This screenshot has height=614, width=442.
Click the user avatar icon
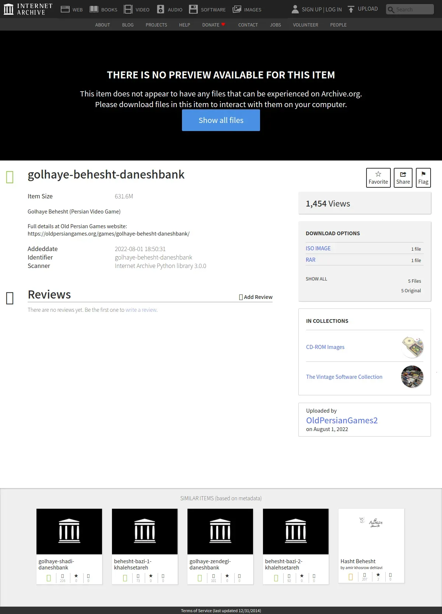(295, 9)
